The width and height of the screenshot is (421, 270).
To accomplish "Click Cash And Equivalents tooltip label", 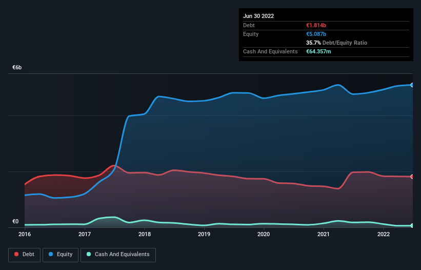I will (x=270, y=51).
